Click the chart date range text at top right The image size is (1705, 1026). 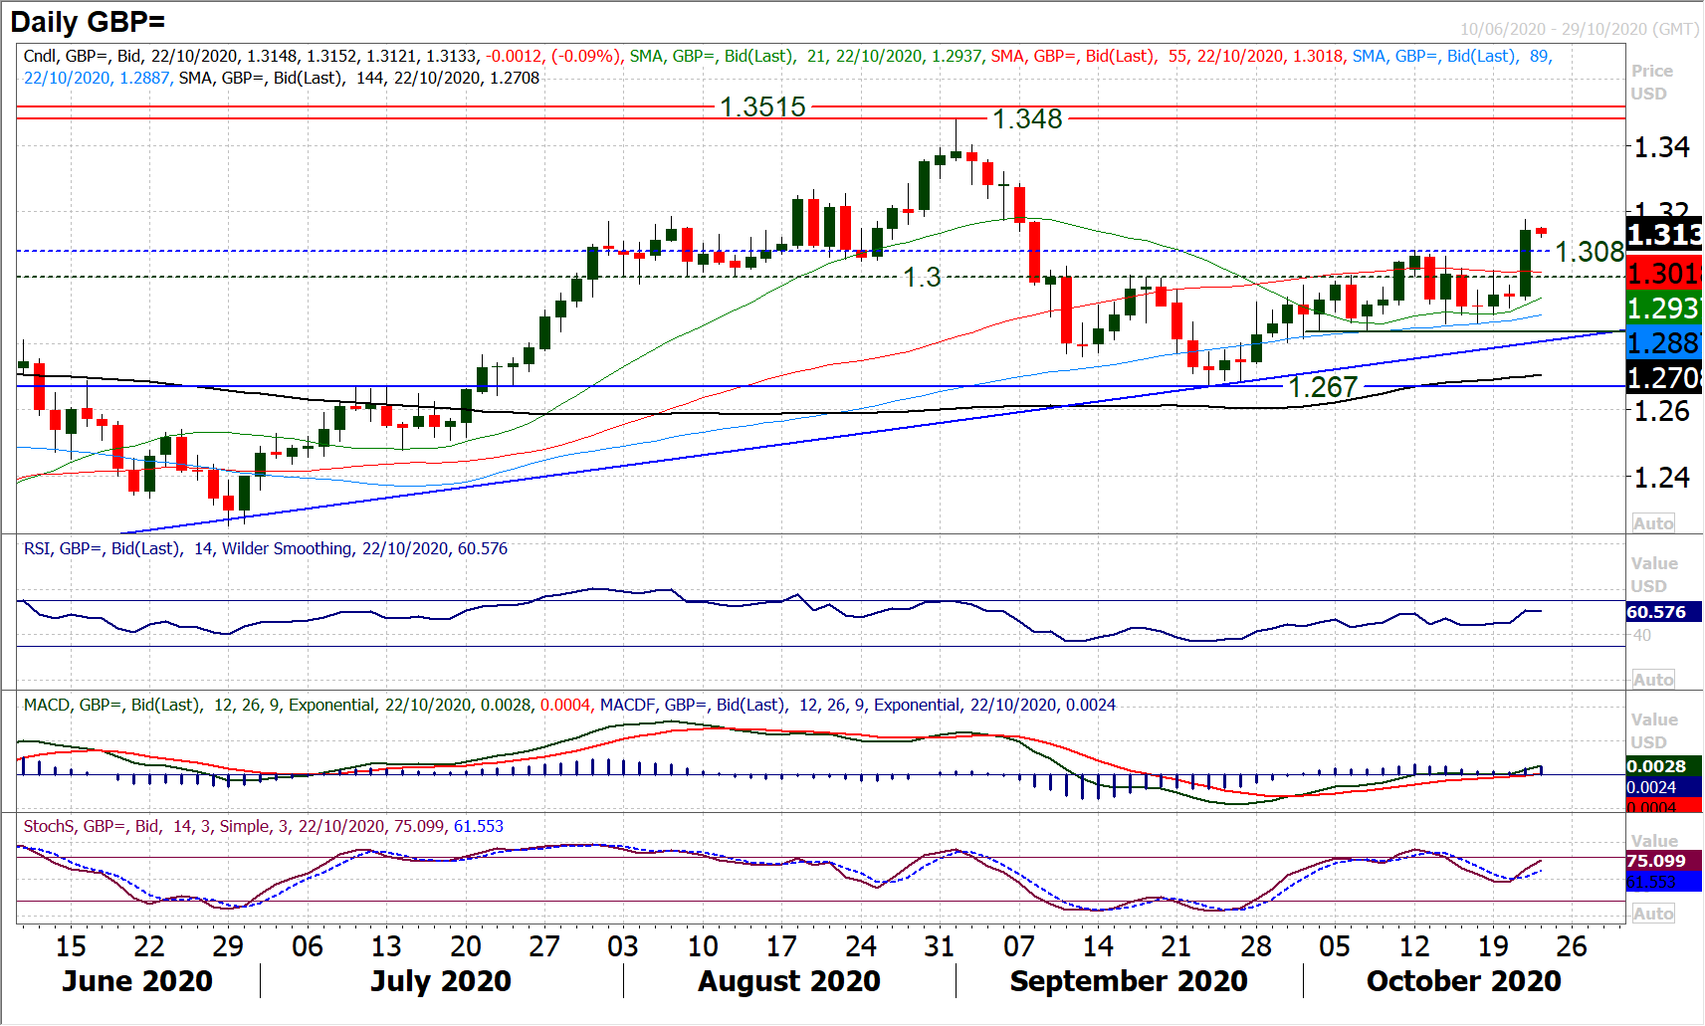coord(1579,29)
